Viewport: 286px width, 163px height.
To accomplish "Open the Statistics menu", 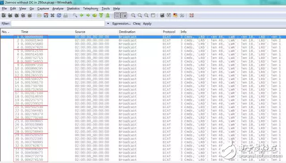I will tap(73, 8).
